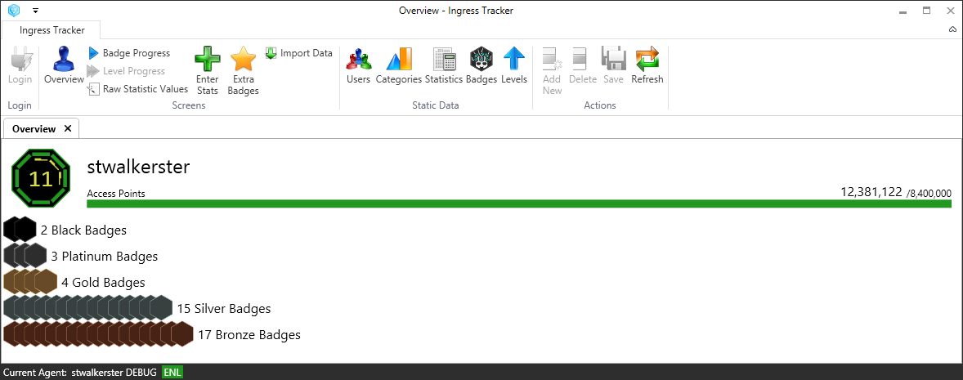
Task: Click the Delete action button
Action: pyautogui.click(x=582, y=66)
